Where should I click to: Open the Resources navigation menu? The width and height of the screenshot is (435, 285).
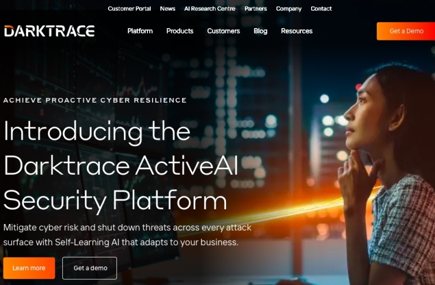pos(296,31)
